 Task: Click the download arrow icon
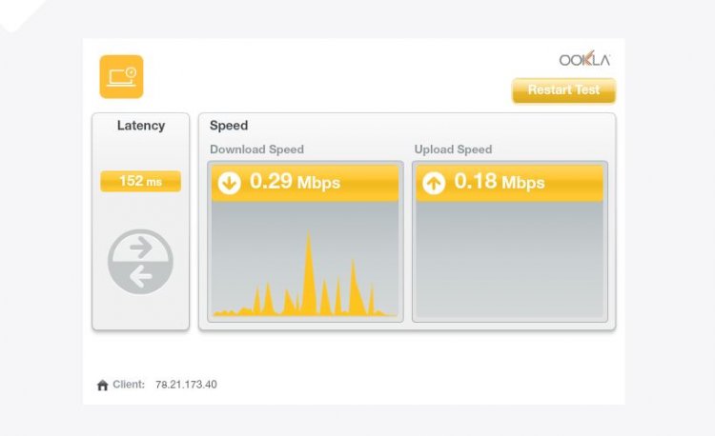(229, 183)
